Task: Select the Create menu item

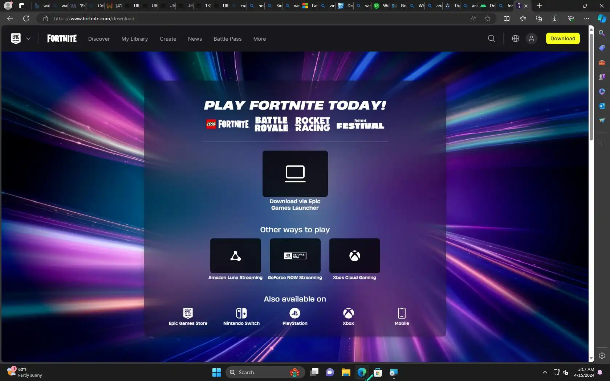Action: click(x=168, y=39)
